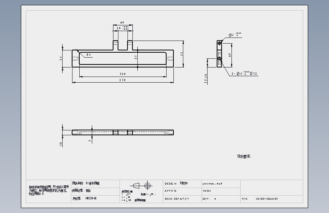Click the R3 radius callout
This screenshot has width=329, height=213.
pos(88,55)
